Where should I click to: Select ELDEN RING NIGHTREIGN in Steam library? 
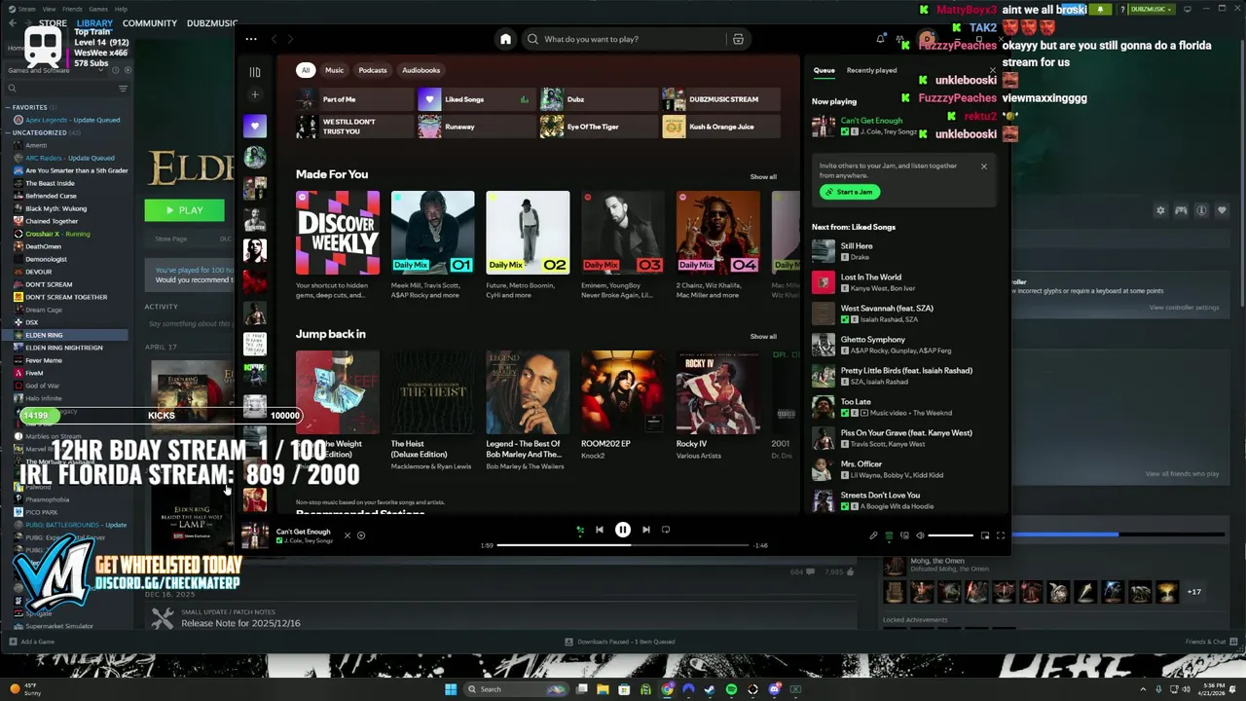click(x=64, y=348)
